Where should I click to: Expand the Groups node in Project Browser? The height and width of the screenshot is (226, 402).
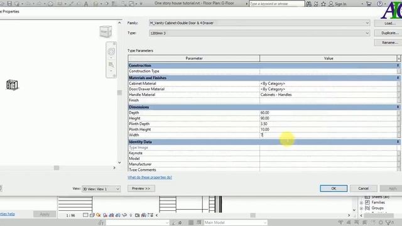click(x=361, y=208)
